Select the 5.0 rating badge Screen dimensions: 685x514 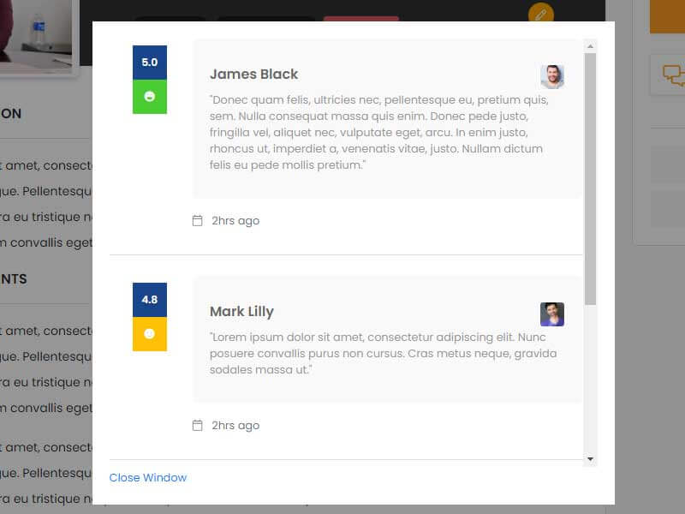pos(150,63)
